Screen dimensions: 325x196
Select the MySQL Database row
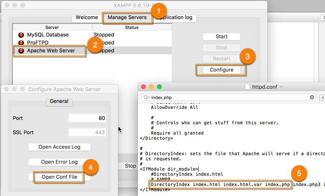(x=92, y=35)
